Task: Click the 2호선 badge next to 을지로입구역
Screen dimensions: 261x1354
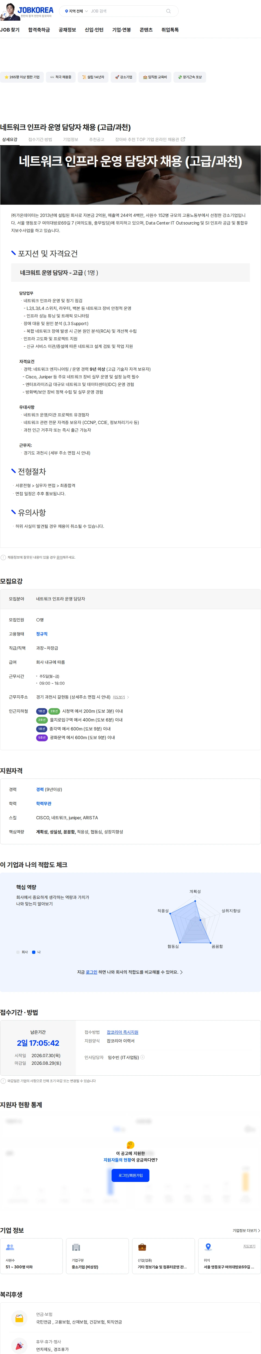Action: (x=42, y=720)
